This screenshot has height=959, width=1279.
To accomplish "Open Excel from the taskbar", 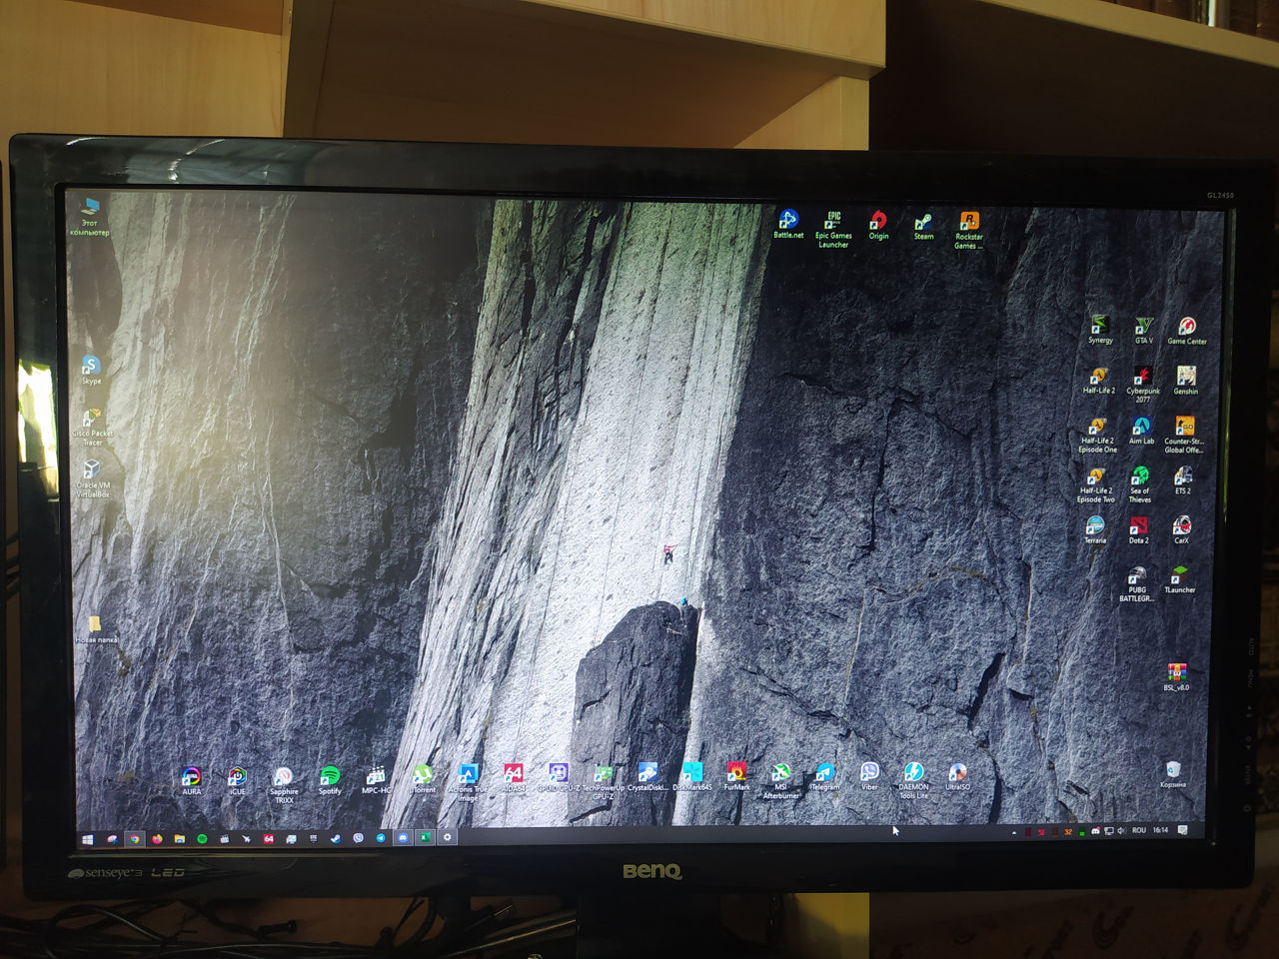I will point(425,838).
